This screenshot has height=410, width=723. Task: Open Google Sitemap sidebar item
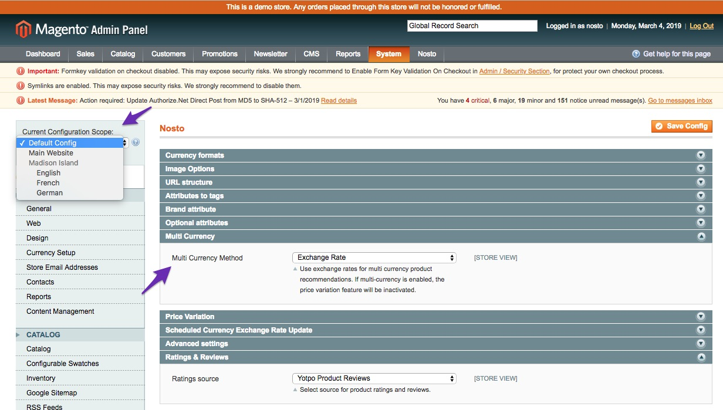tap(80, 393)
